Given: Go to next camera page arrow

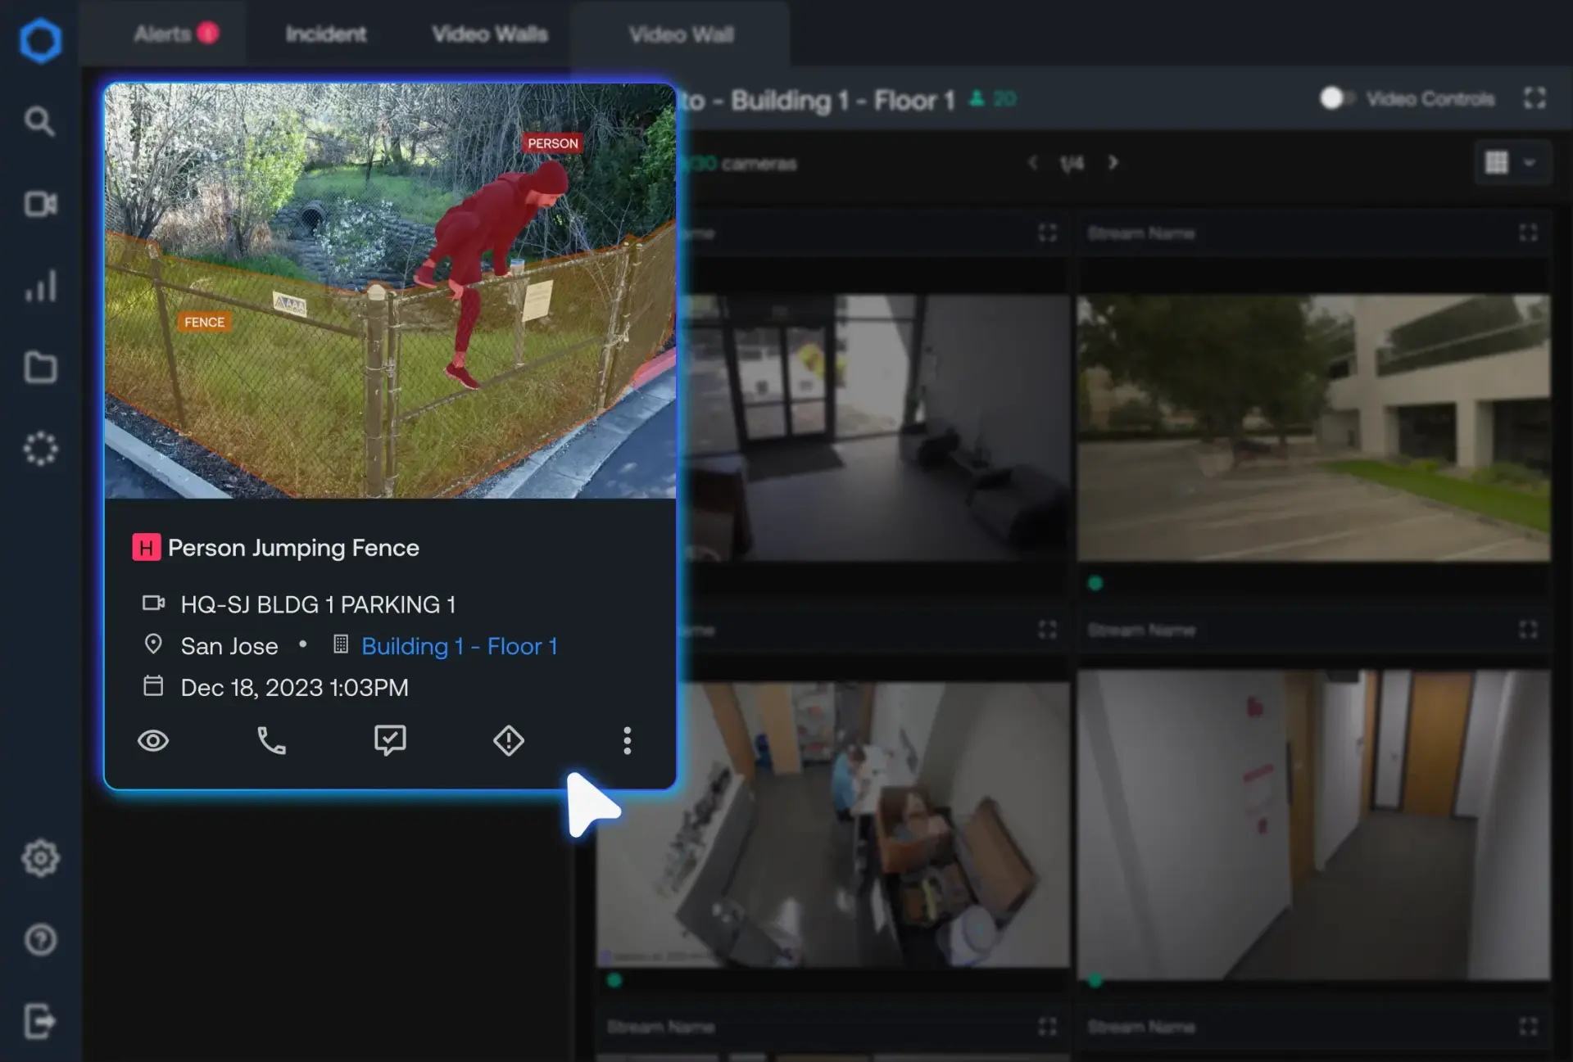Looking at the screenshot, I should tap(1113, 163).
